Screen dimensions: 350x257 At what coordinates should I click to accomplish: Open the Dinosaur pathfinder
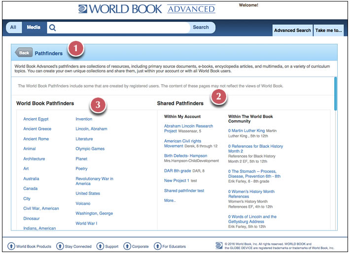click(32, 219)
